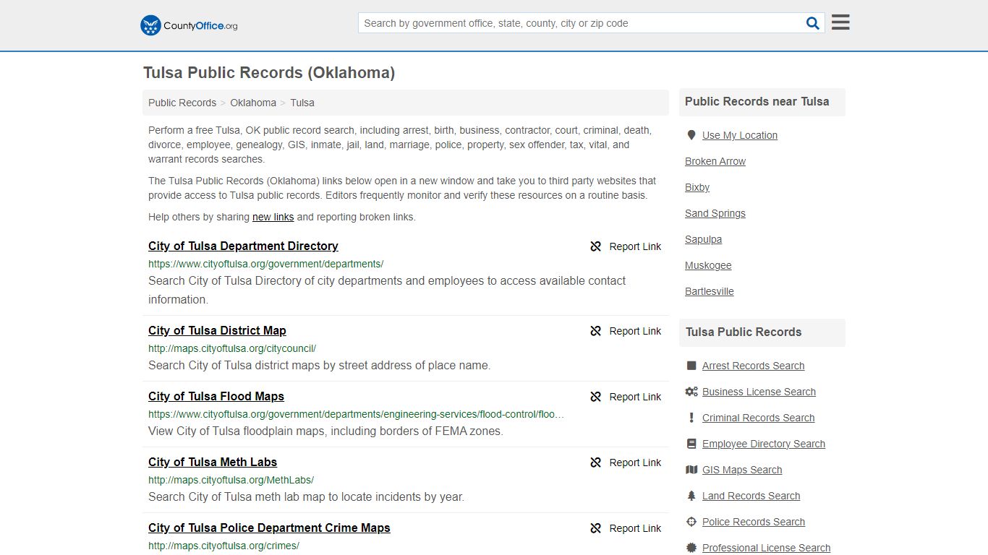Image resolution: width=988 pixels, height=555 pixels.
Task: Click broken-link icon for Police Crime Maps
Action: 596,528
